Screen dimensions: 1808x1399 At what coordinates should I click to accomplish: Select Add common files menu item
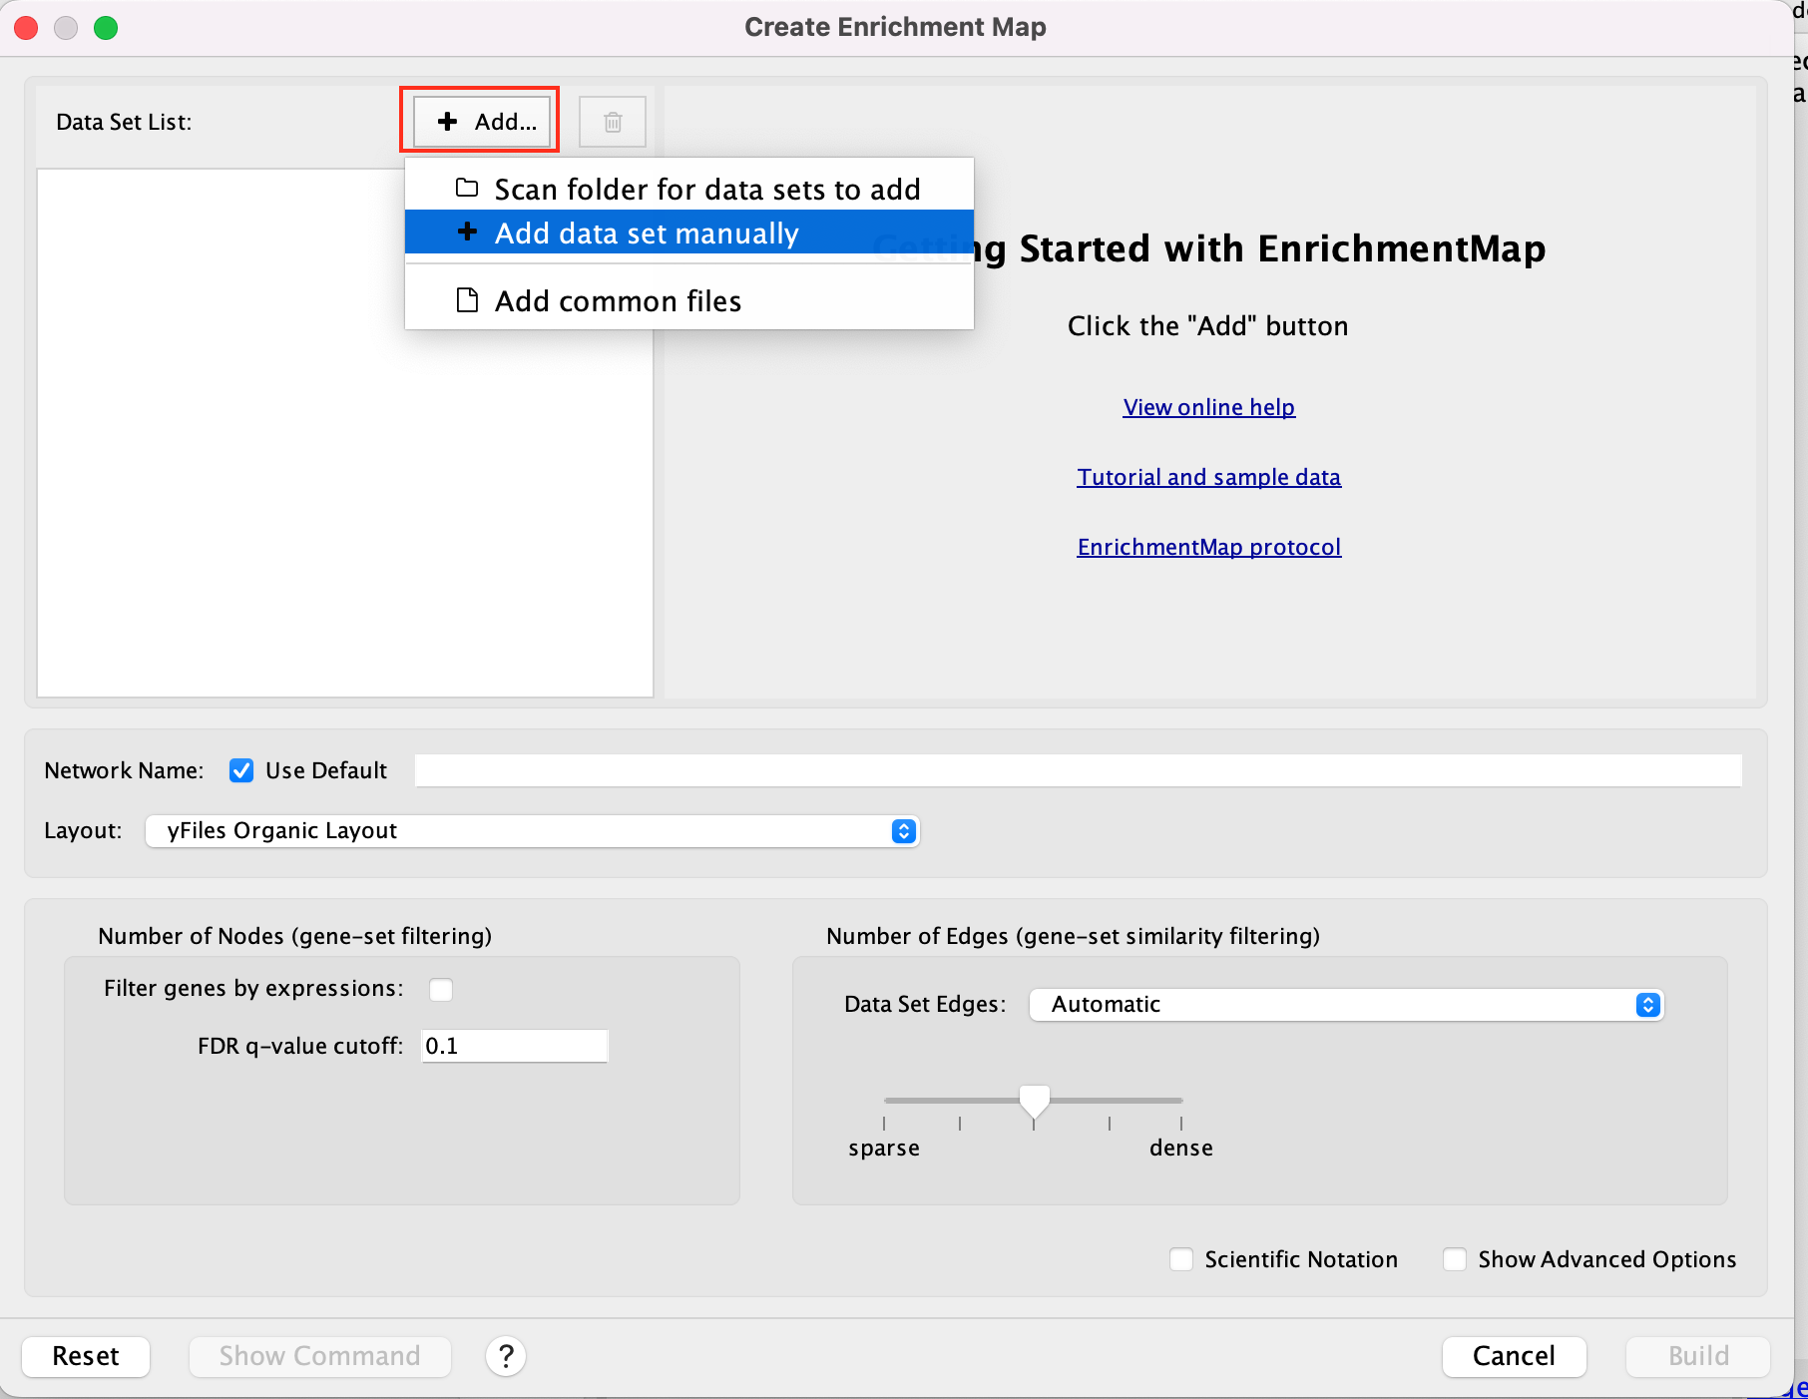[688, 300]
